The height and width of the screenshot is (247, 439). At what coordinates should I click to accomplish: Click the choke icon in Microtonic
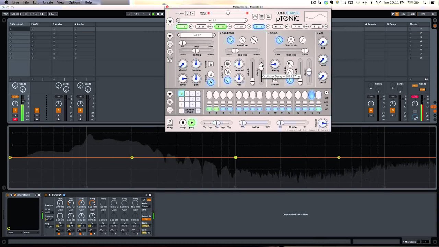coord(211,64)
